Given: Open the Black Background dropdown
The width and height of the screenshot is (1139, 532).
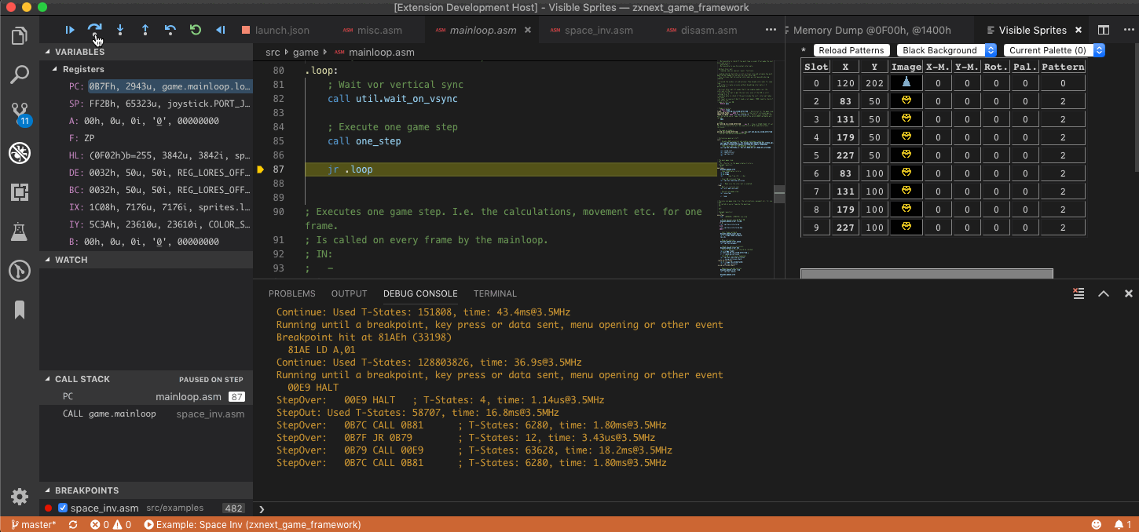Looking at the screenshot, I should (x=947, y=50).
